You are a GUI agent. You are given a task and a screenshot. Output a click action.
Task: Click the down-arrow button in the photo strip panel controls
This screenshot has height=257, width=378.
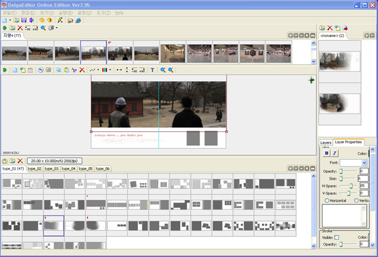(301, 36)
